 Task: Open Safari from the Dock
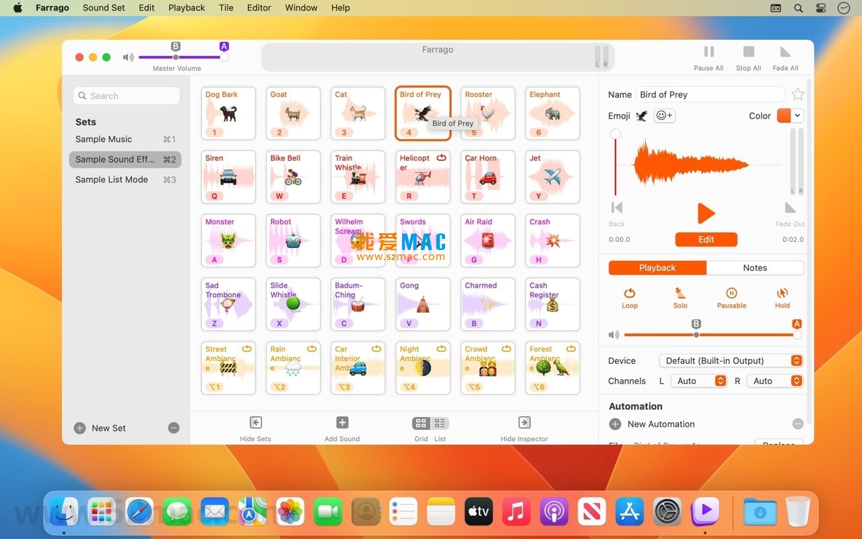[139, 512]
